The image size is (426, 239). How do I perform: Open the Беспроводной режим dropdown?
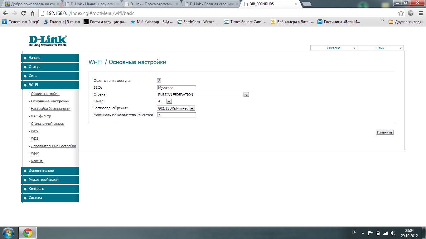(176, 108)
